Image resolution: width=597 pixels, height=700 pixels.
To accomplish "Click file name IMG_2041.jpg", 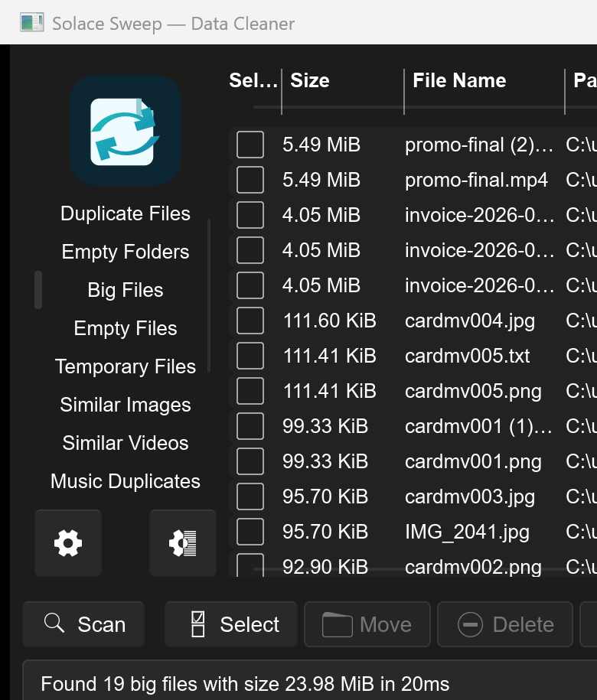I will coord(467,532).
